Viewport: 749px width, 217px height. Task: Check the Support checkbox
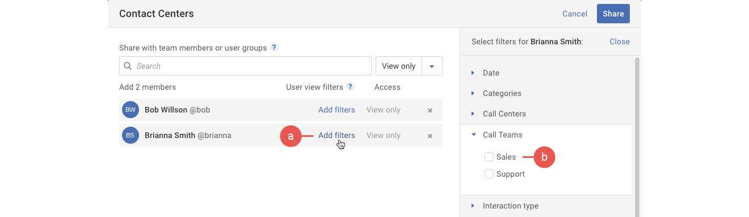coord(489,174)
